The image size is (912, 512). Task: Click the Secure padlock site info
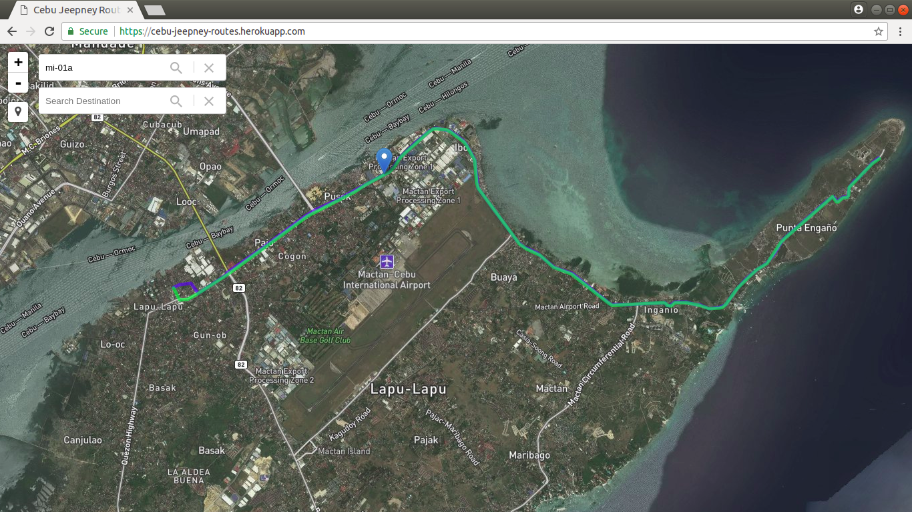[87, 31]
